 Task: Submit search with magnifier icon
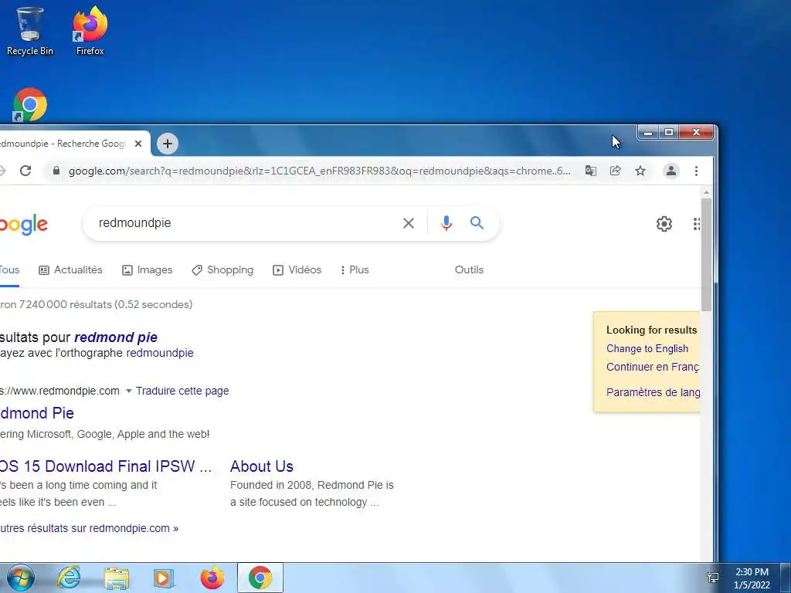(x=477, y=223)
